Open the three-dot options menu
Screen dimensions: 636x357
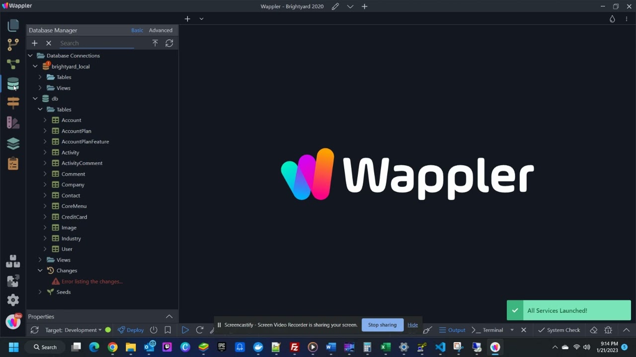[626, 19]
